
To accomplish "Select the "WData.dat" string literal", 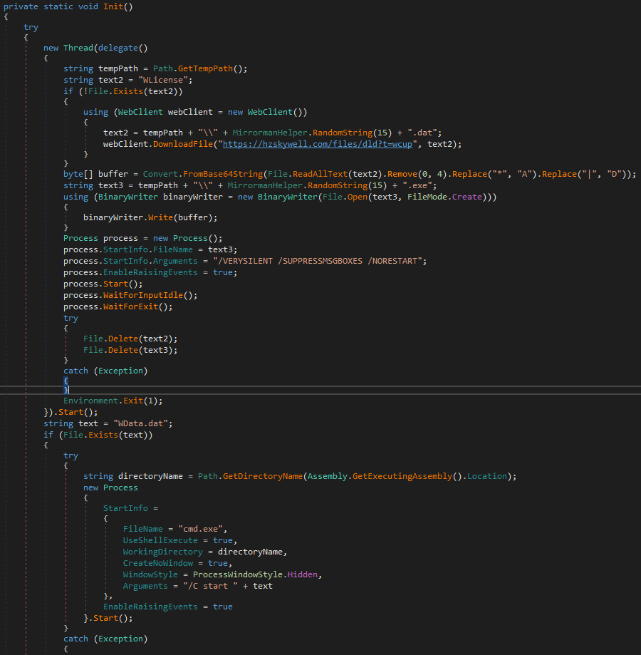I will [x=140, y=423].
